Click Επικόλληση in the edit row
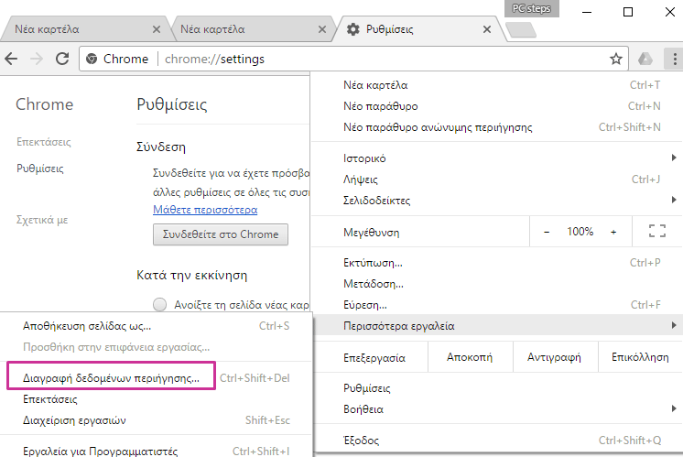This screenshot has width=683, height=457. (640, 357)
